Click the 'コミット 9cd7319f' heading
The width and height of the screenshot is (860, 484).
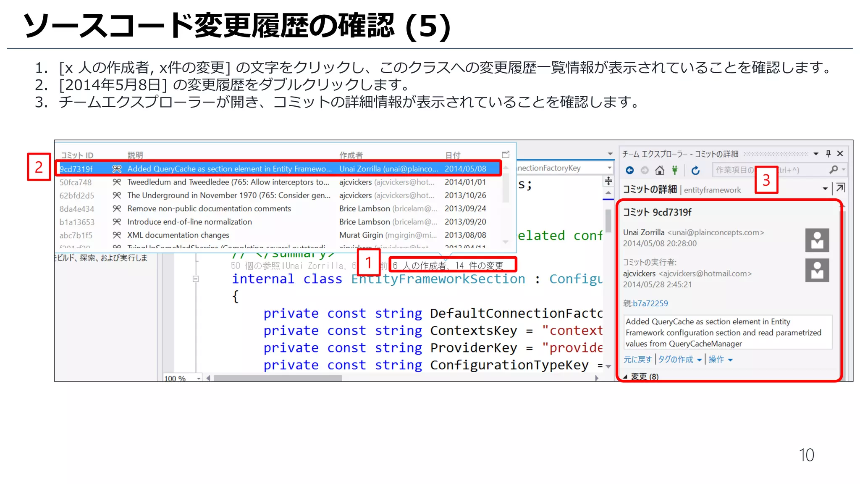[x=657, y=212]
